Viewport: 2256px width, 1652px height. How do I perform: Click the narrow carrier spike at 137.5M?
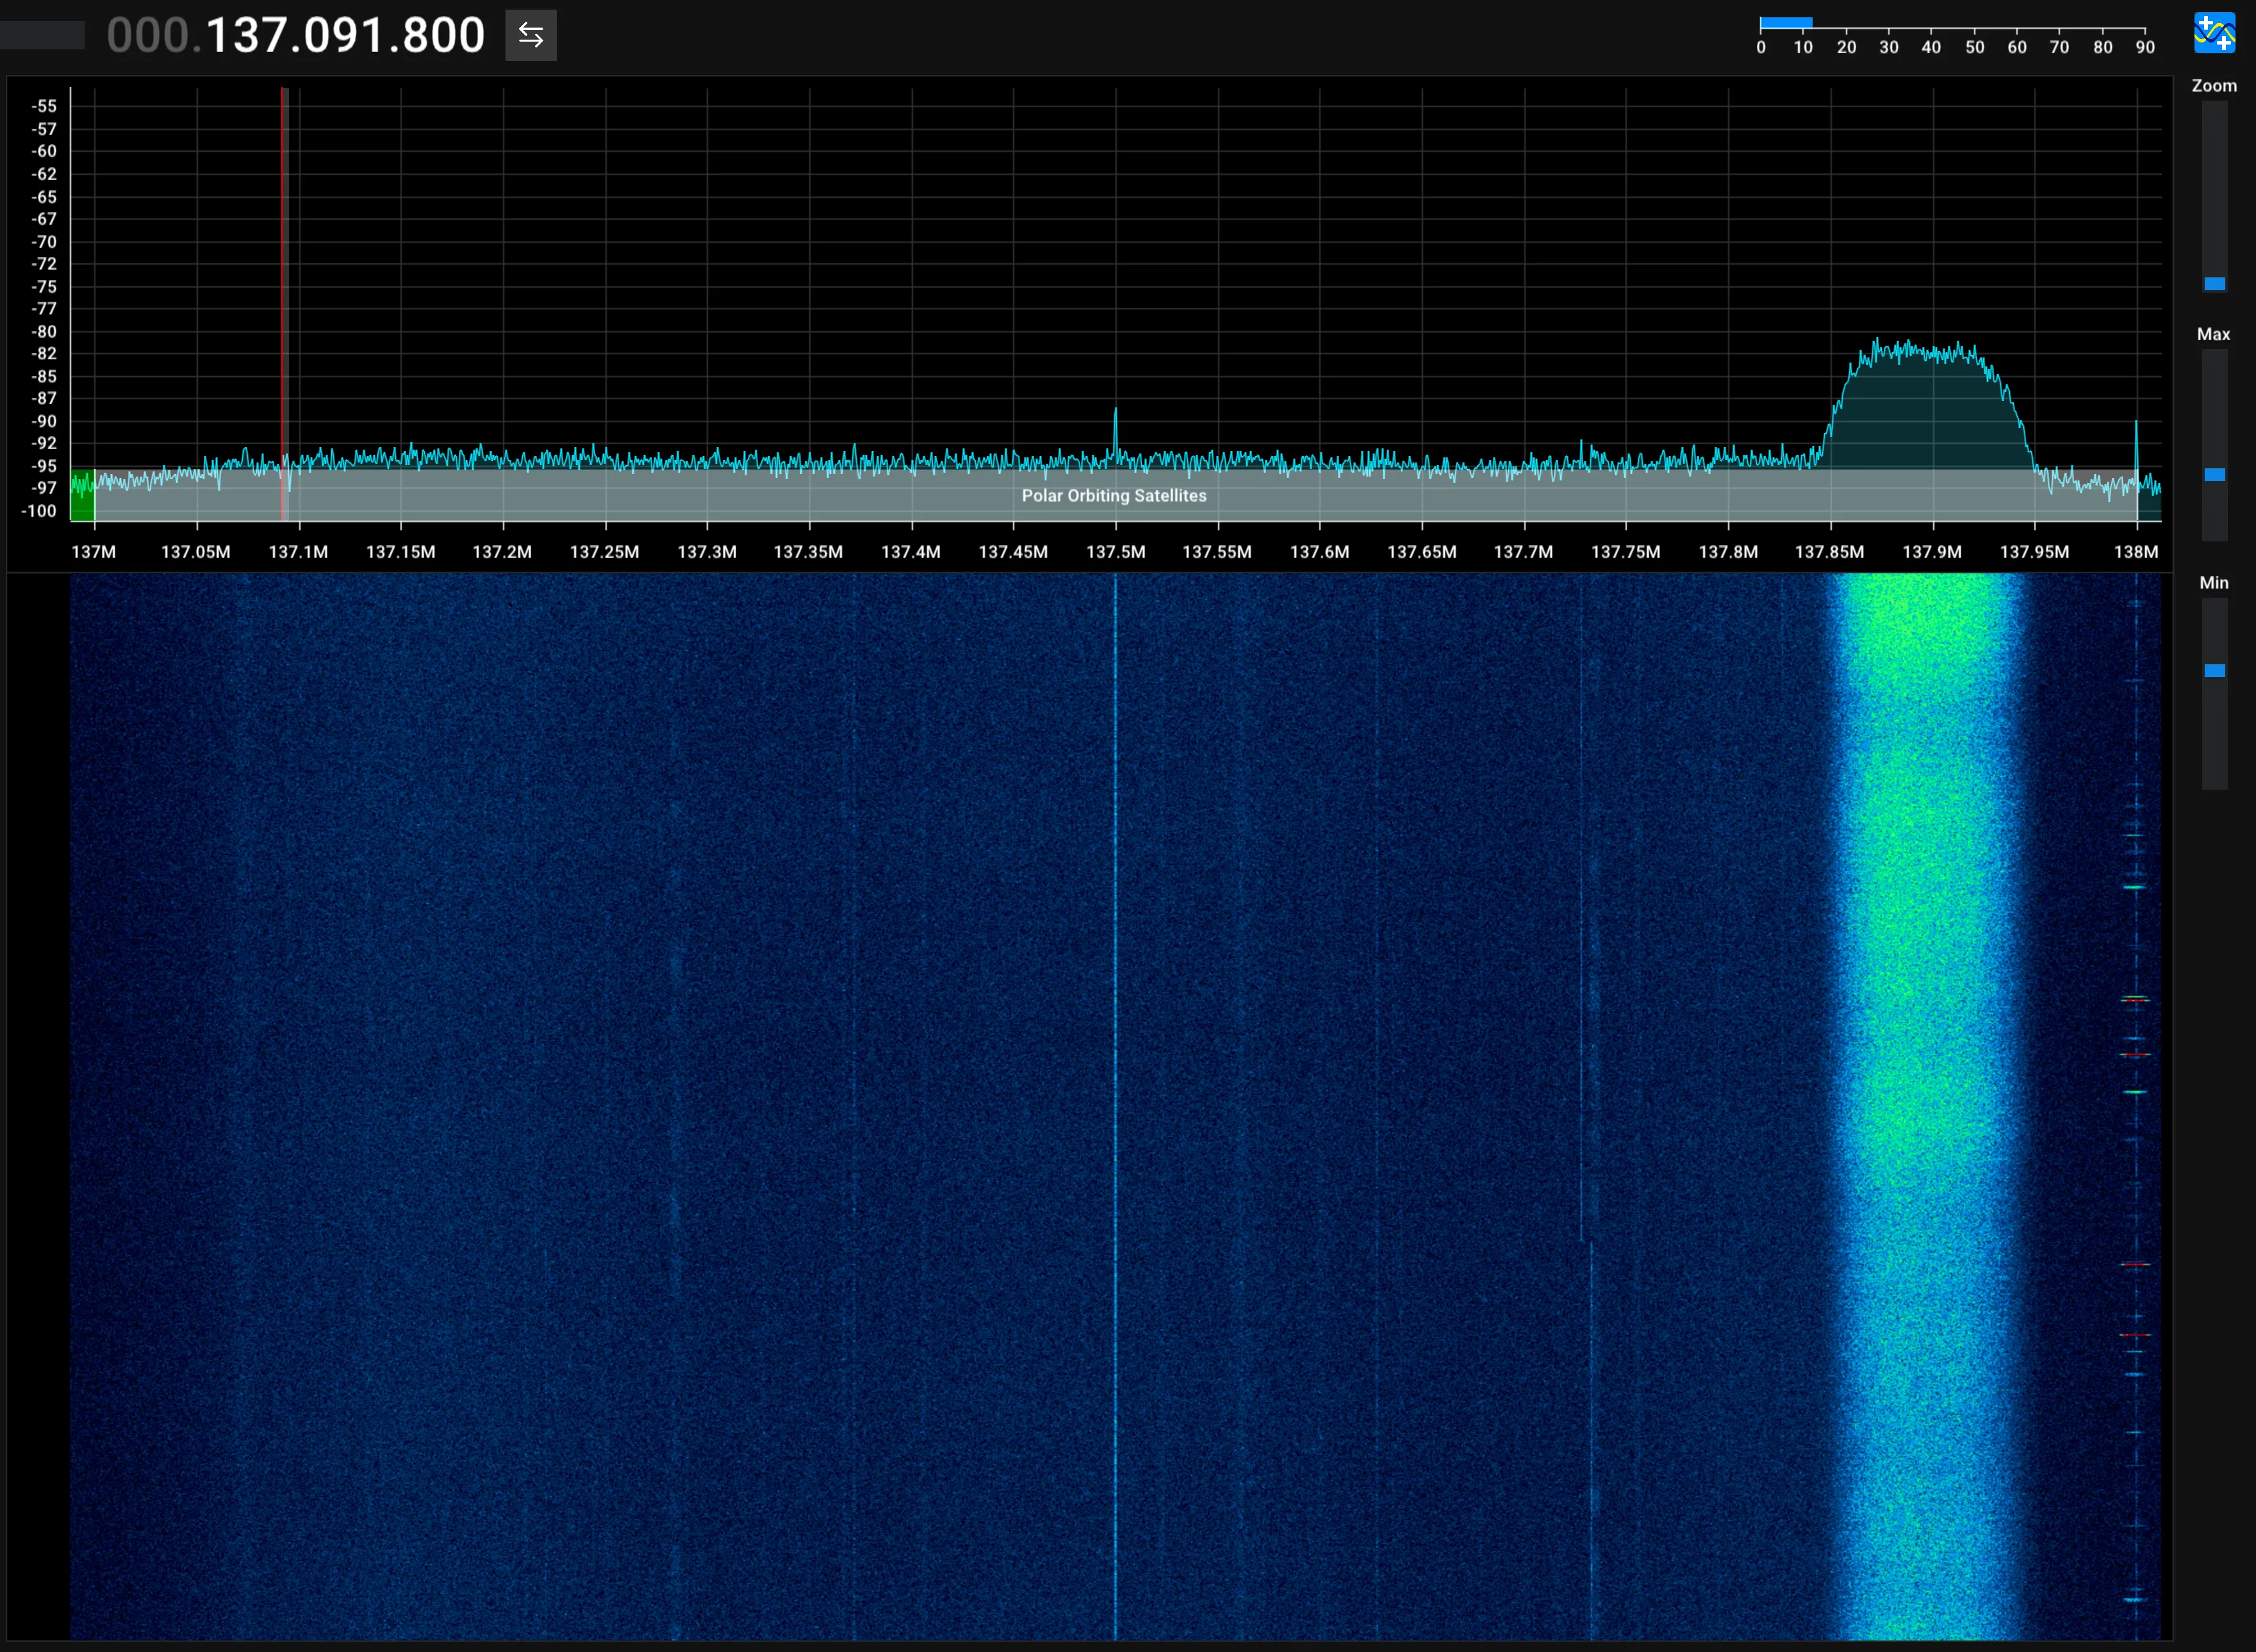tap(1116, 435)
